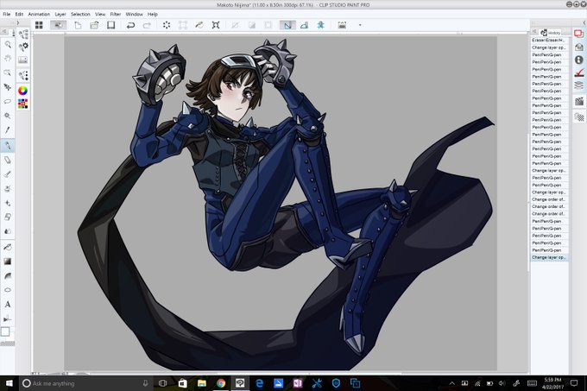Open the Brush Size palette icon
The width and height of the screenshot is (587, 391).
pyautogui.click(x=23, y=75)
